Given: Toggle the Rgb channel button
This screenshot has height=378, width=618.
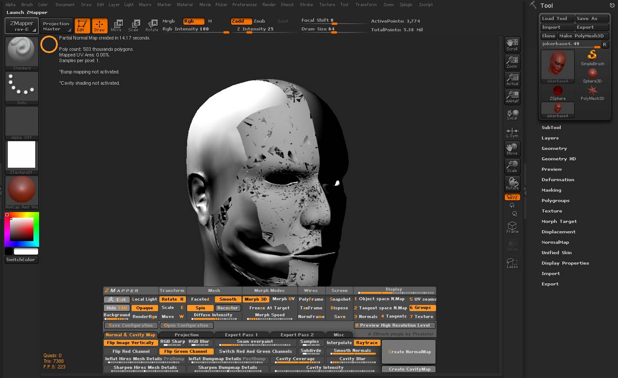Looking at the screenshot, I should click(x=193, y=21).
